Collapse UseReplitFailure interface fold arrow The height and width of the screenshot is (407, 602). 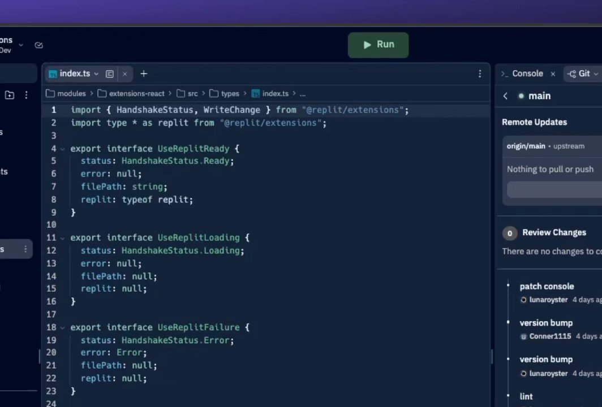(62, 328)
